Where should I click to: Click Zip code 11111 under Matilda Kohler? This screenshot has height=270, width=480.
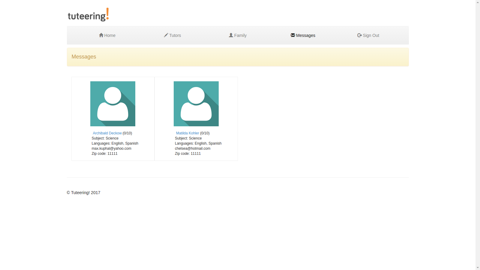(188, 154)
